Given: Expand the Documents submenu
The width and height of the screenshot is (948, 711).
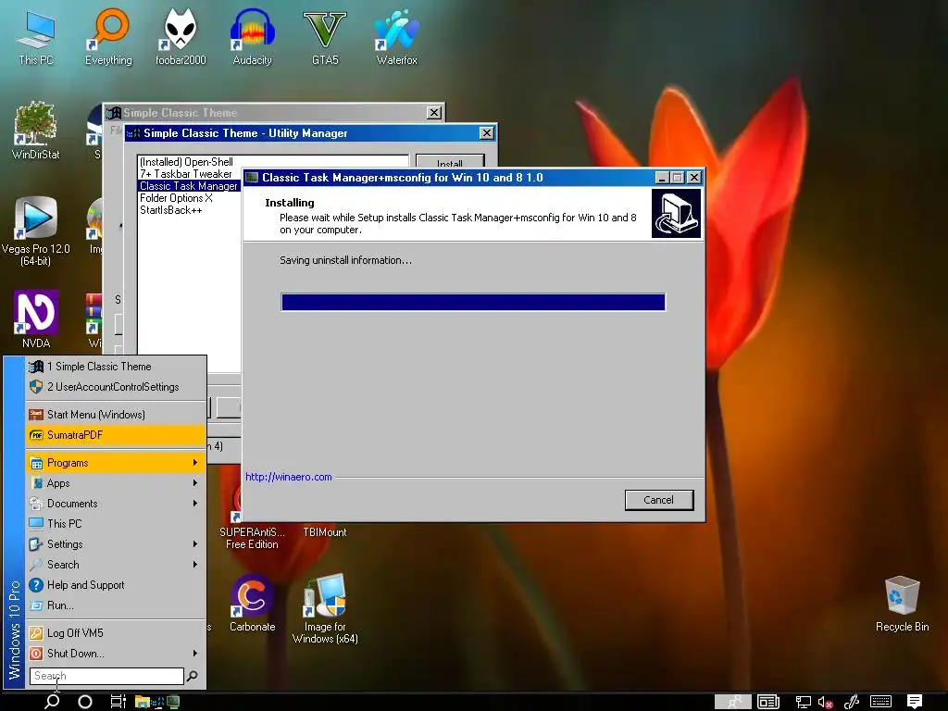Looking at the screenshot, I should click(116, 503).
